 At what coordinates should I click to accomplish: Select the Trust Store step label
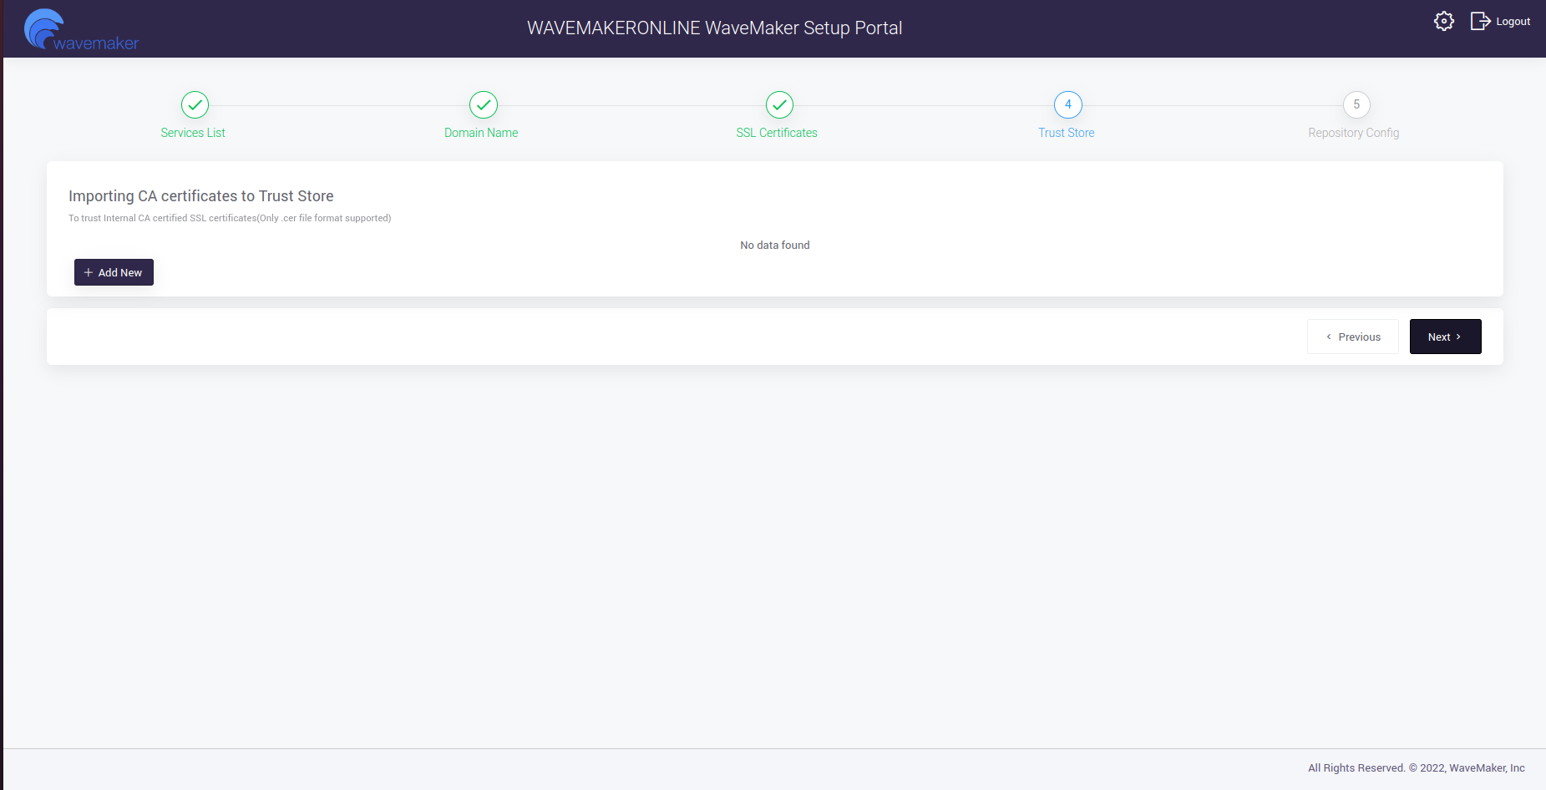coord(1066,133)
